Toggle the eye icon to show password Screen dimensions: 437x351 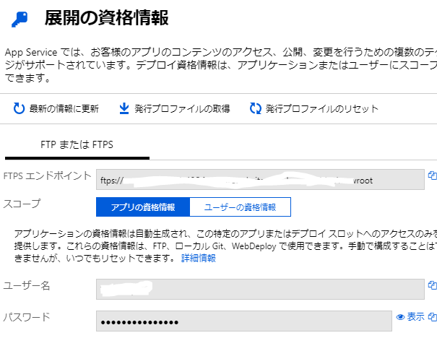400,317
